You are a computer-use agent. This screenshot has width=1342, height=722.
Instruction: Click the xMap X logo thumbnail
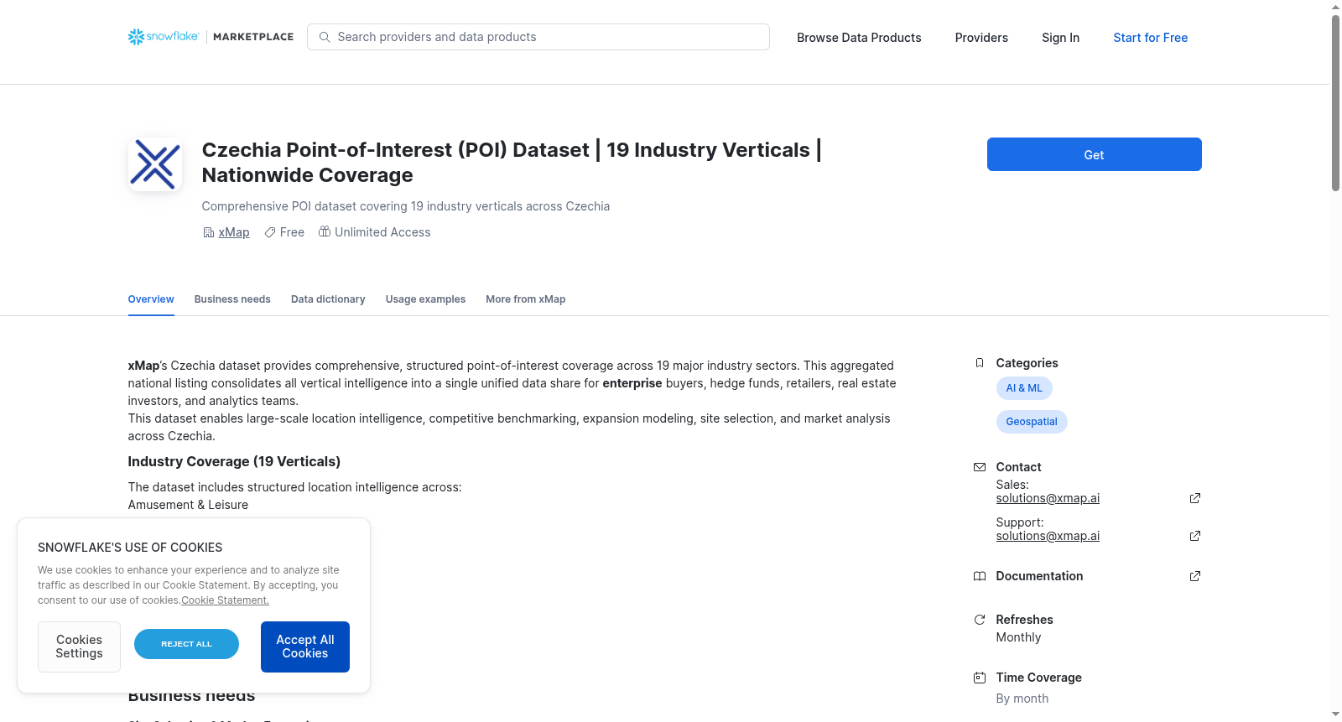155,164
